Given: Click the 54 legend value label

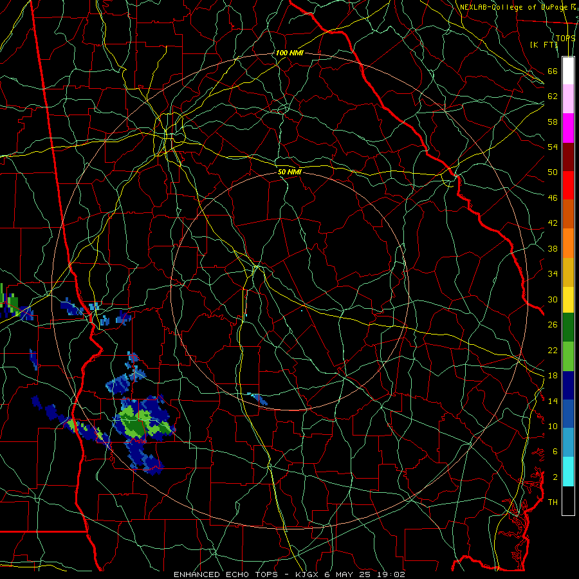Looking at the screenshot, I should pos(553,147).
